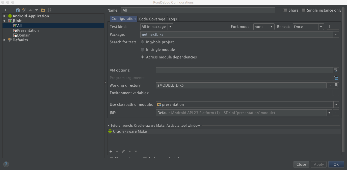Select the In whole project radio button
The width and height of the screenshot is (347, 170).
(x=142, y=42)
